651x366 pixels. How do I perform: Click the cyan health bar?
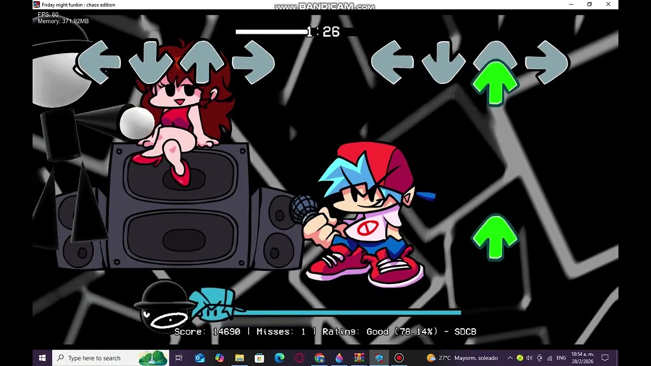point(348,313)
